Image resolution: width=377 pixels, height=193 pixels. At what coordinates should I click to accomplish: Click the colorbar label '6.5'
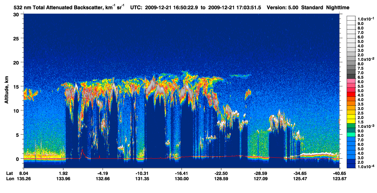coord(361,77)
